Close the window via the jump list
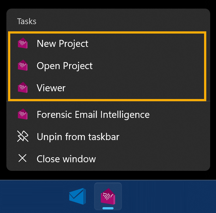Image resolution: width=216 pixels, height=213 pixels. point(66,159)
